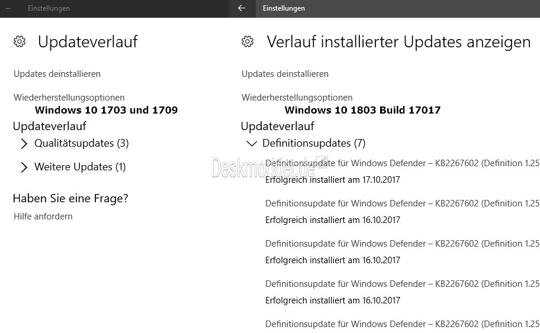Click Definitionsupdates (7) label text
Image resolution: width=540 pixels, height=333 pixels.
tap(314, 143)
